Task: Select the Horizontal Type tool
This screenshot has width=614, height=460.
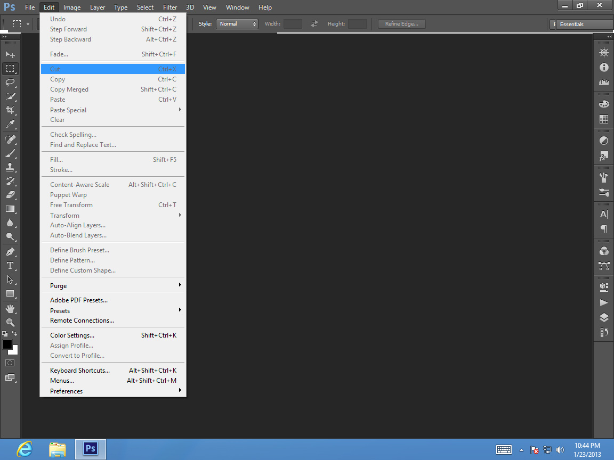Action: coord(10,266)
